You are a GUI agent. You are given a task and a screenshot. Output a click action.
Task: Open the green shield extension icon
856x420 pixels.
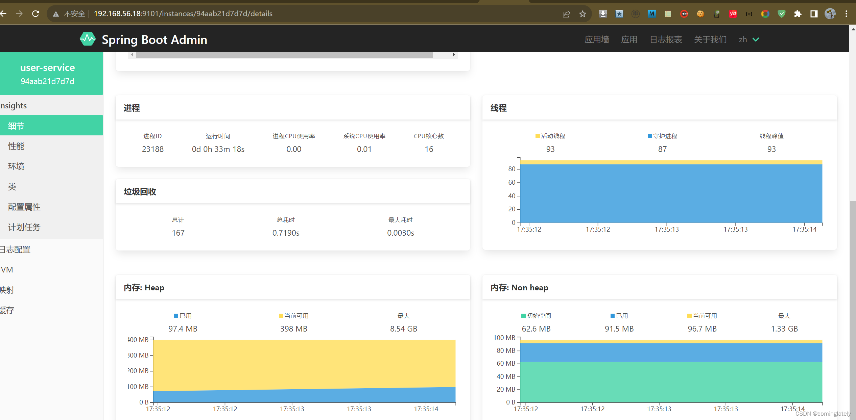781,14
